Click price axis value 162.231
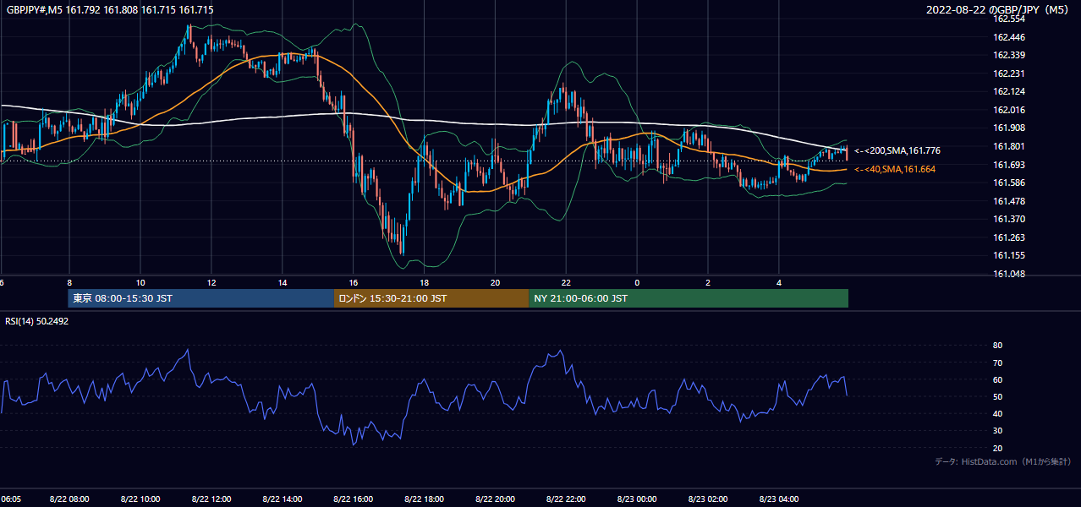The width and height of the screenshot is (1081, 507). tap(1008, 74)
